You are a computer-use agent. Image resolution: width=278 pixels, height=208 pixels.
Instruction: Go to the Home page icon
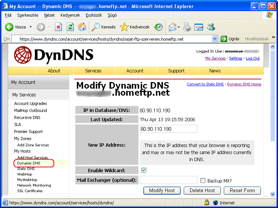82,27
